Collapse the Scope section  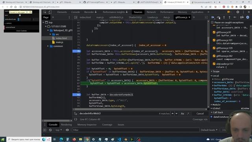(x=211, y=71)
